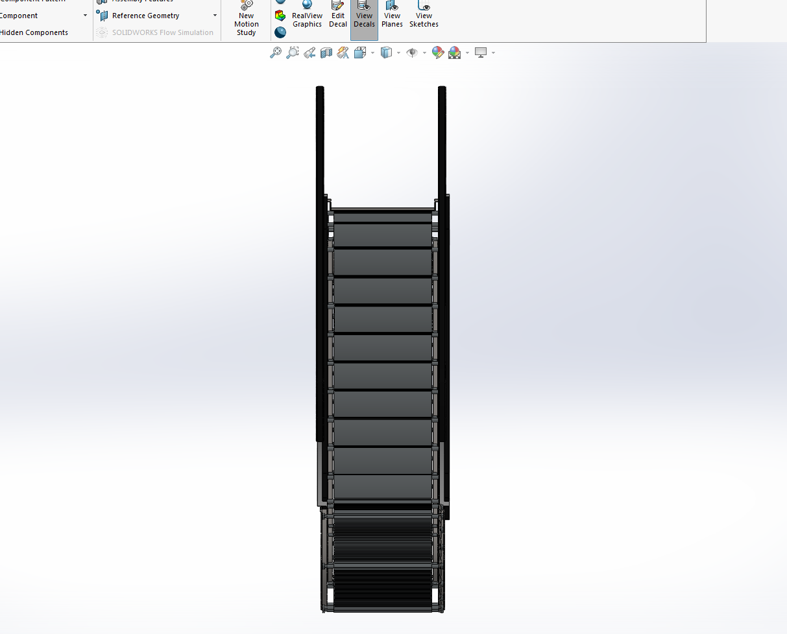Select the Zoom to Area tool
The height and width of the screenshot is (634, 787).
(x=293, y=53)
